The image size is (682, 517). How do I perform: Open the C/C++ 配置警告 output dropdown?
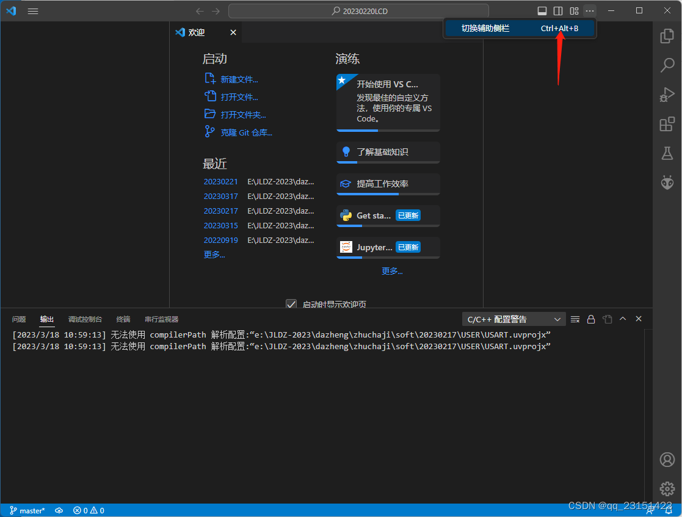pyautogui.click(x=513, y=320)
